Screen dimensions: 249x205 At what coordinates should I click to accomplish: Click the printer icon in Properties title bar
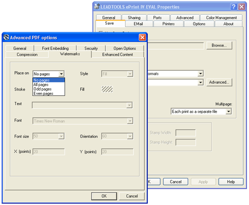(97, 7)
